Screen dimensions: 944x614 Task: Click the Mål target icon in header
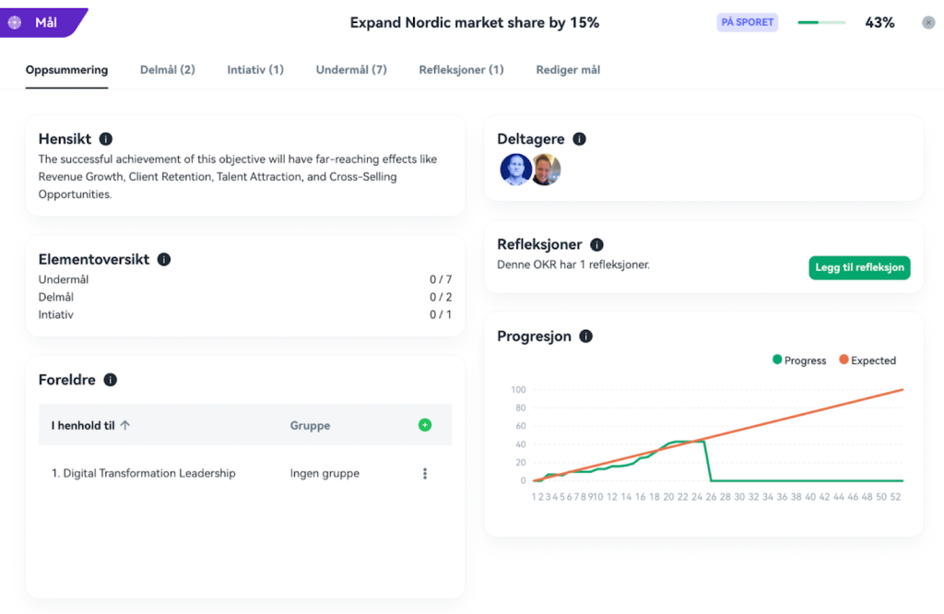pyautogui.click(x=15, y=22)
